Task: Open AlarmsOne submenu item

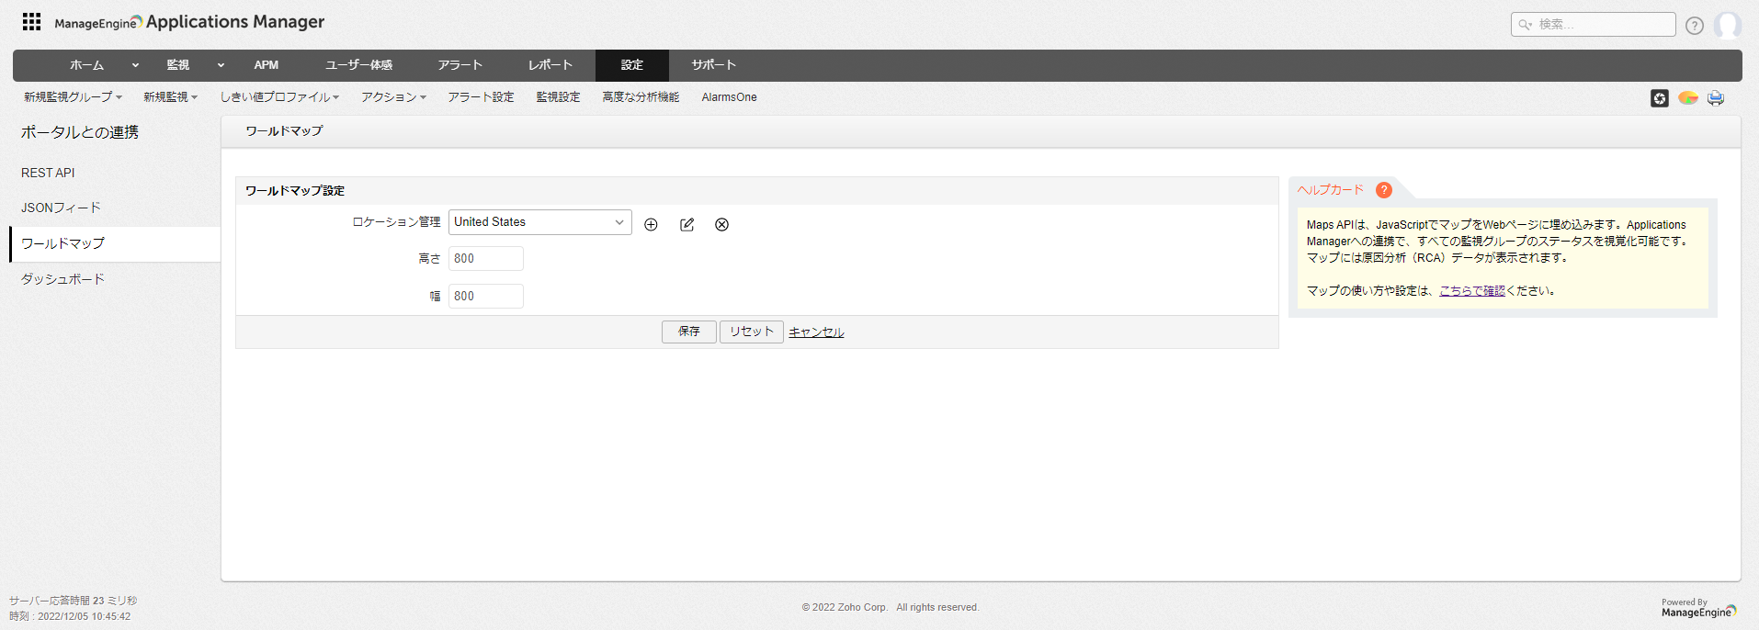Action: pyautogui.click(x=730, y=97)
